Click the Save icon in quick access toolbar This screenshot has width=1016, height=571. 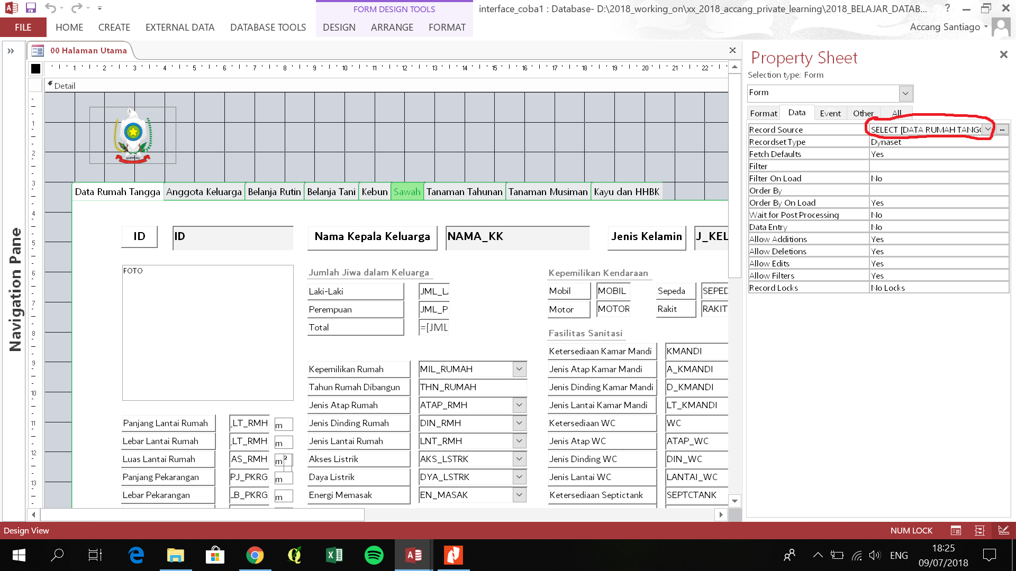31,8
